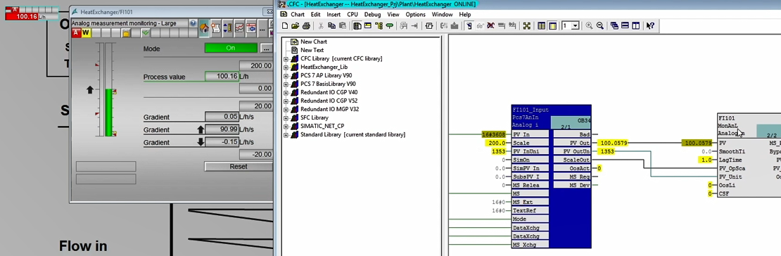The image size is (781, 256).
Task: Expand CFC Library tree node
Action: [x=286, y=59]
